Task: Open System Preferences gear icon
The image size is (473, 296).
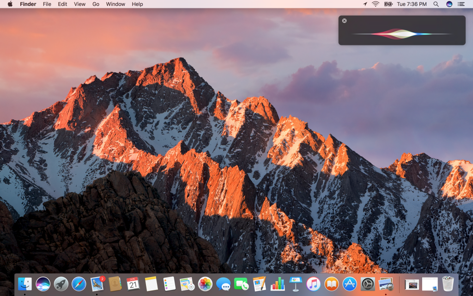Action: click(x=367, y=284)
